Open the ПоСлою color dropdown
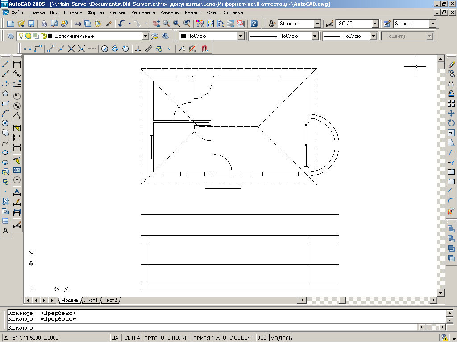This screenshot has height=342, width=457. tap(241, 36)
